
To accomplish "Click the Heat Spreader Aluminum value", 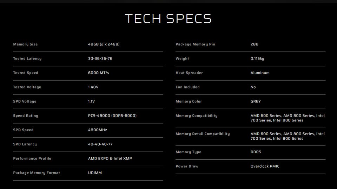I will coord(260,73).
